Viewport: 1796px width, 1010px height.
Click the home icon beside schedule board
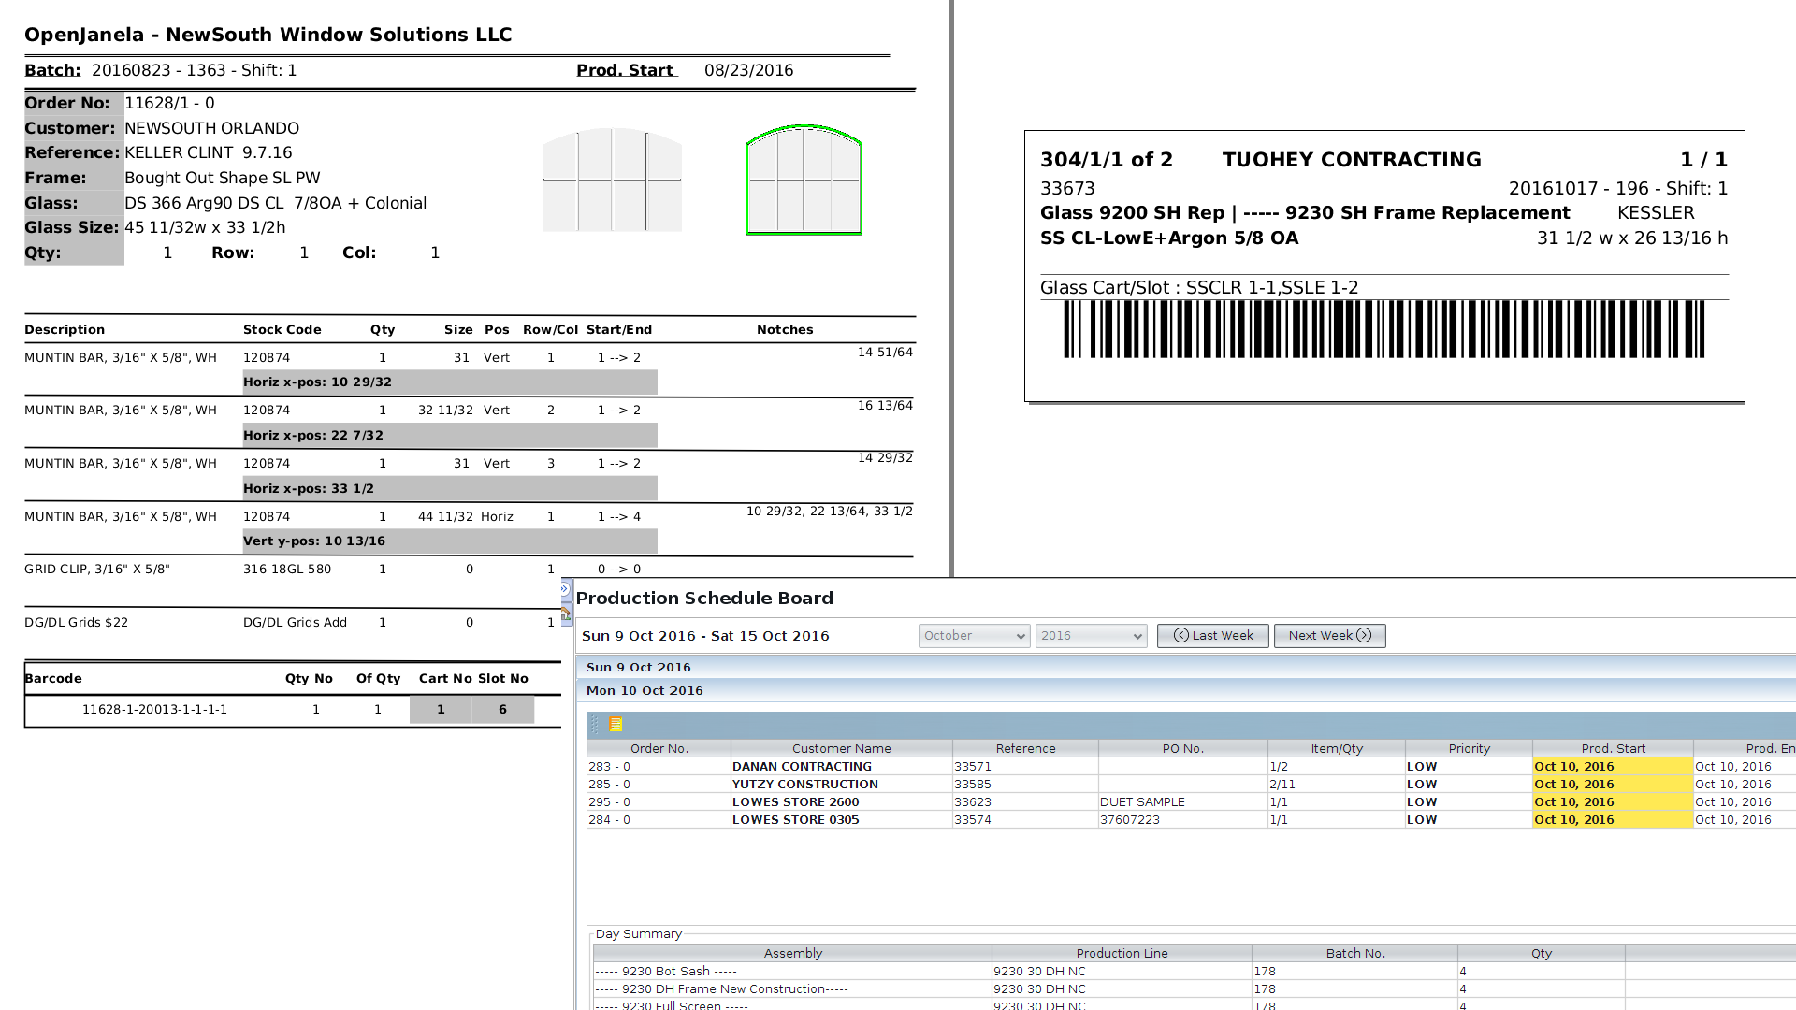pos(565,613)
